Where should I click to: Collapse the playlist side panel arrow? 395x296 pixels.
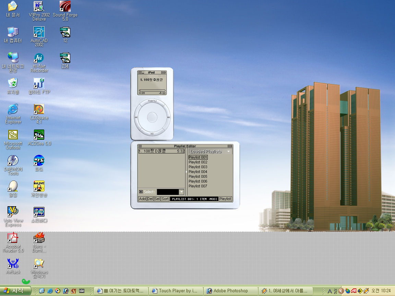(x=187, y=172)
